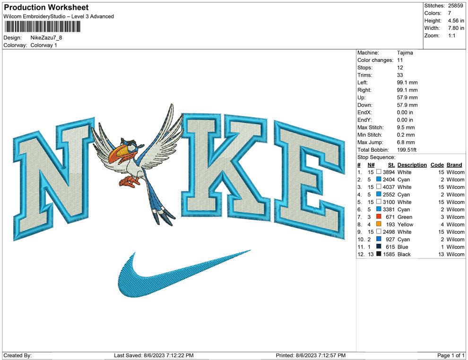The width and height of the screenshot is (468, 360).
Task: Click the letter N in the design
Action: (x=54, y=179)
